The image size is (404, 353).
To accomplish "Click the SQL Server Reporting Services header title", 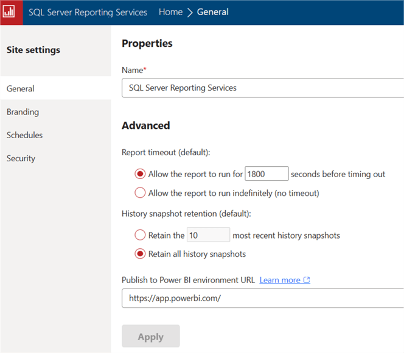I will 88,12.
